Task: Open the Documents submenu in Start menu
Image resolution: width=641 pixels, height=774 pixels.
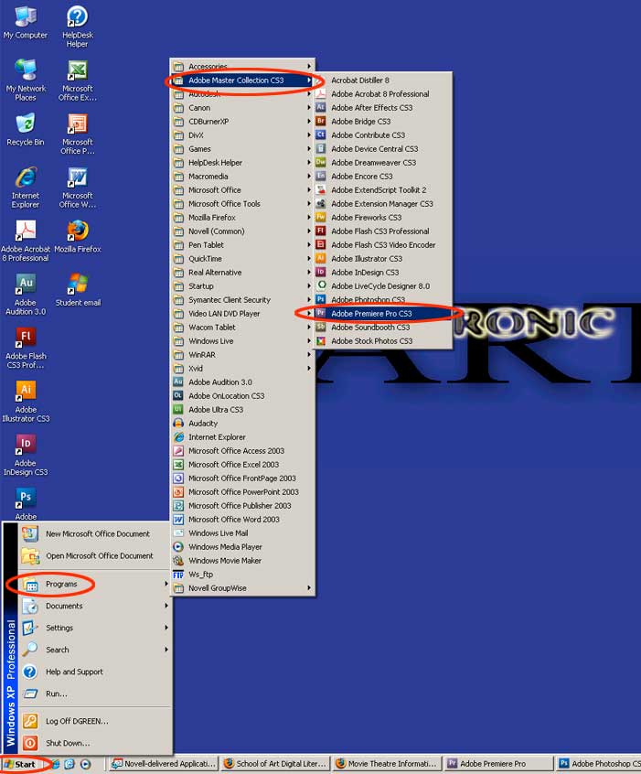Action: 95,606
